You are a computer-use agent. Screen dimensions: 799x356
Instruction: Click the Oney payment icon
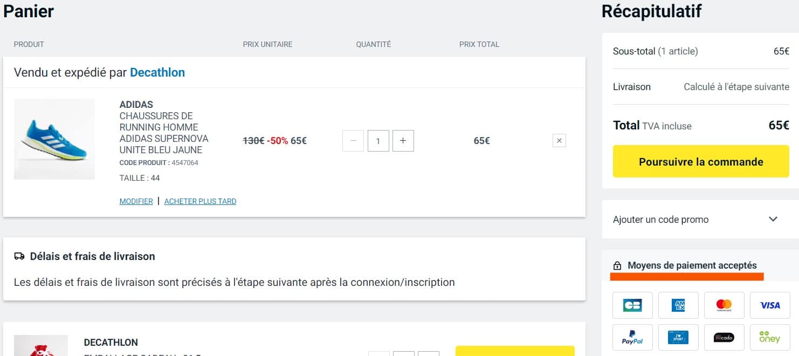770,338
